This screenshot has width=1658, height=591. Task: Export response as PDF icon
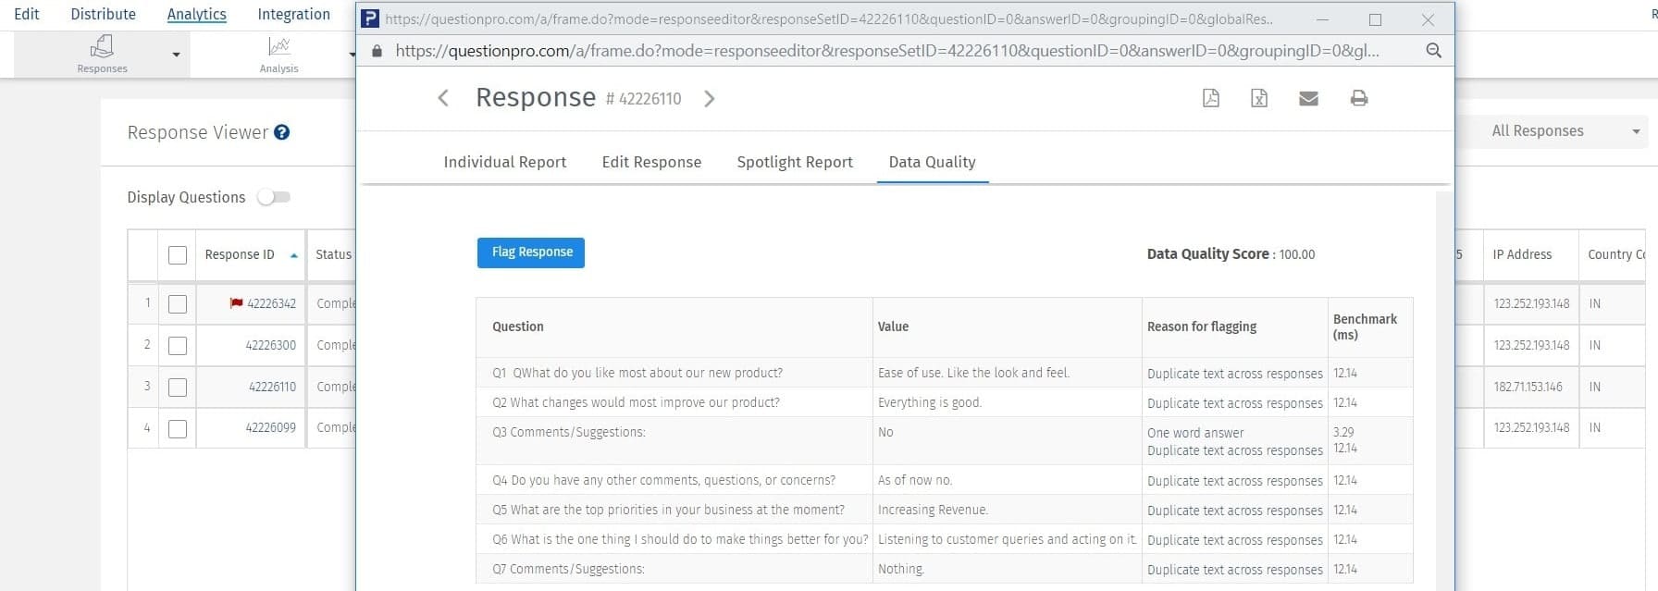point(1210,98)
